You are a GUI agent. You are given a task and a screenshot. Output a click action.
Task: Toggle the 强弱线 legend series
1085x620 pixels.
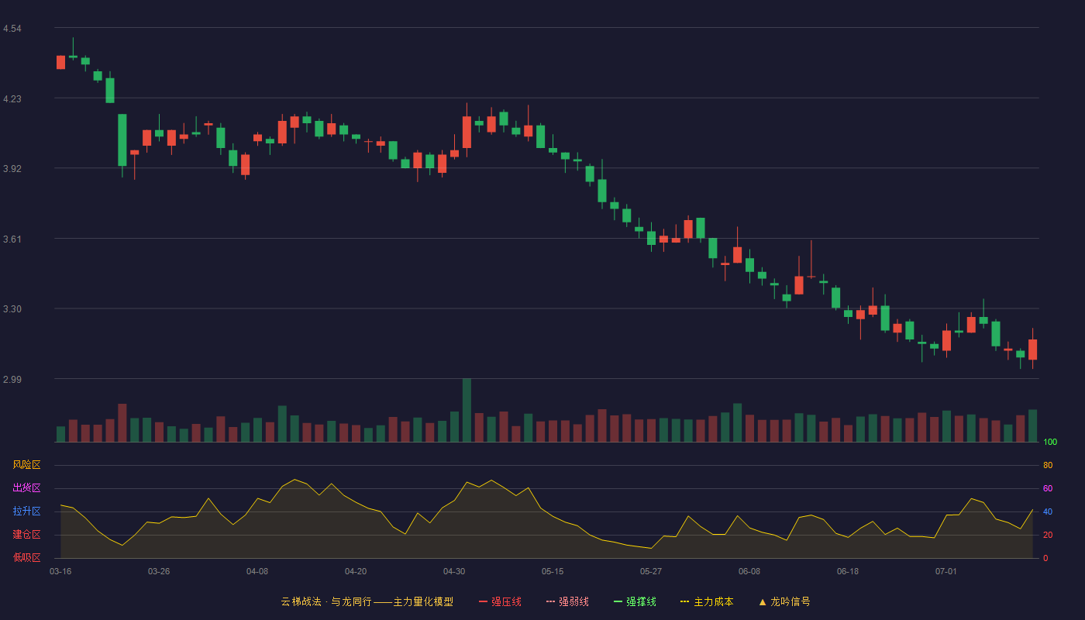[567, 601]
